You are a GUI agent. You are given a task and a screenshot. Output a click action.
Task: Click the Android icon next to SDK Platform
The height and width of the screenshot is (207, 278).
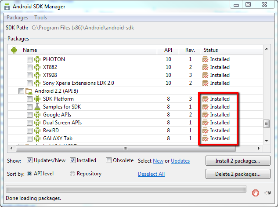pos(37,99)
